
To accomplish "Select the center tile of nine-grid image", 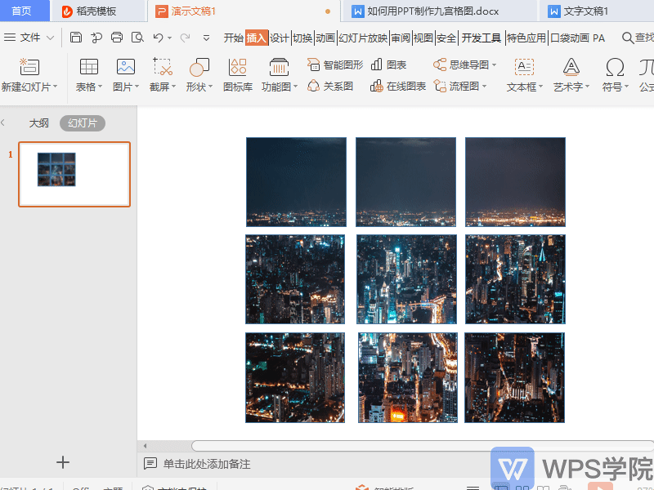I will click(x=406, y=279).
